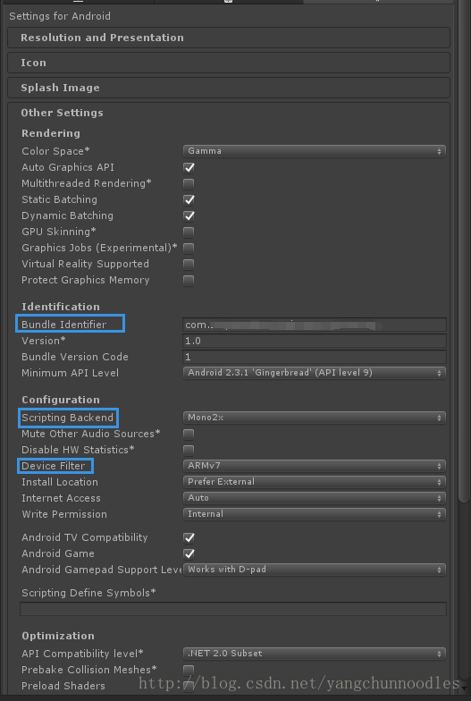The image size is (471, 701).
Task: Expand the Resolution and Presentation section
Action: click(229, 38)
